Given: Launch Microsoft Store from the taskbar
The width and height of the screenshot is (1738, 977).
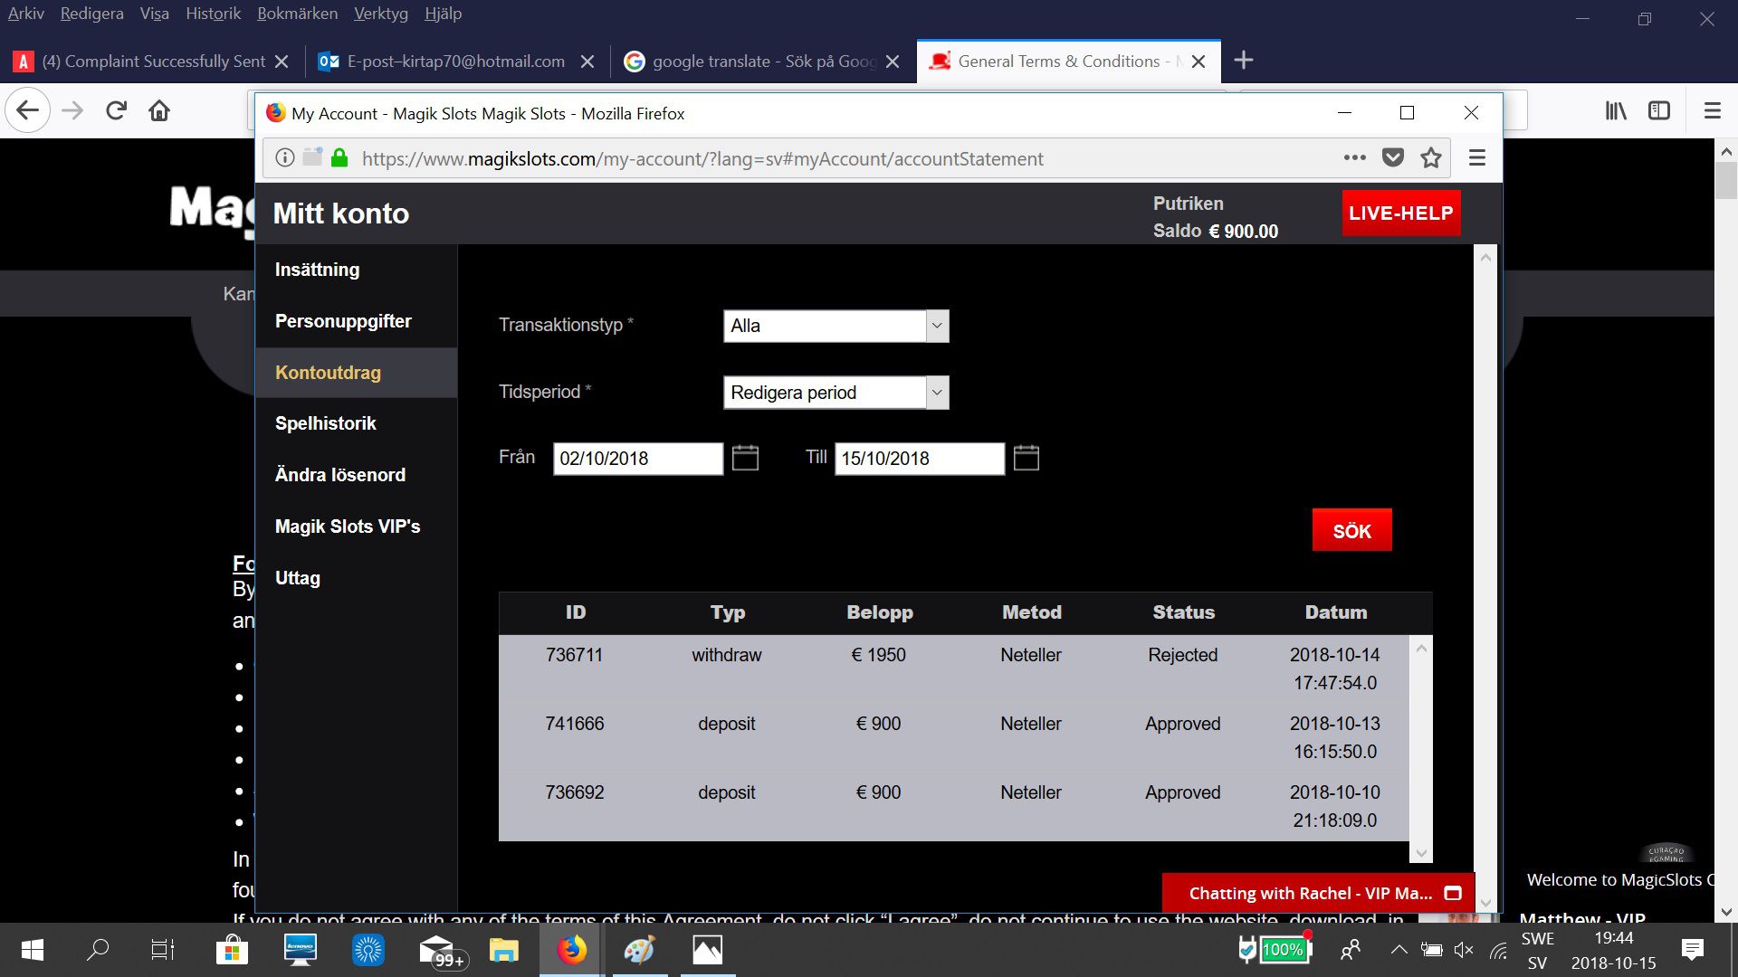Looking at the screenshot, I should click(232, 950).
